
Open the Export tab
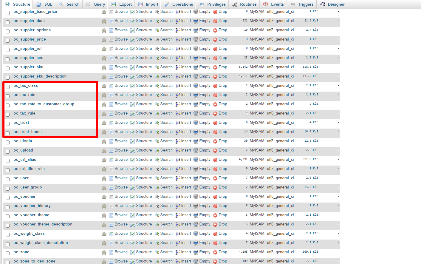121,4
